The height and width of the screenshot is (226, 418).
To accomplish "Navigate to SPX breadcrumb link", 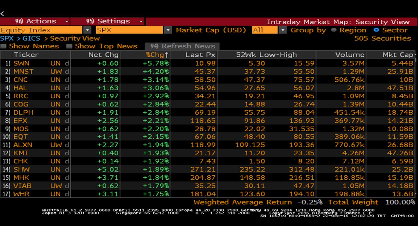I will (x=7, y=38).
